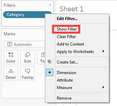This screenshot has width=117, height=106.
Task: Select Edit Filter... menu entry
Action: coord(67,19)
